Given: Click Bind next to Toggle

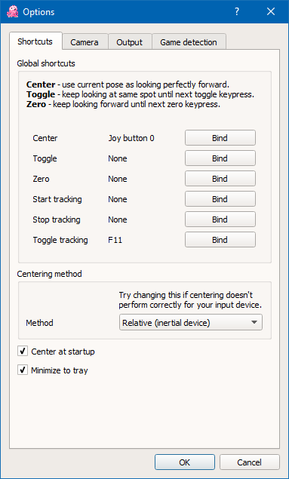Looking at the screenshot, I should (220, 158).
